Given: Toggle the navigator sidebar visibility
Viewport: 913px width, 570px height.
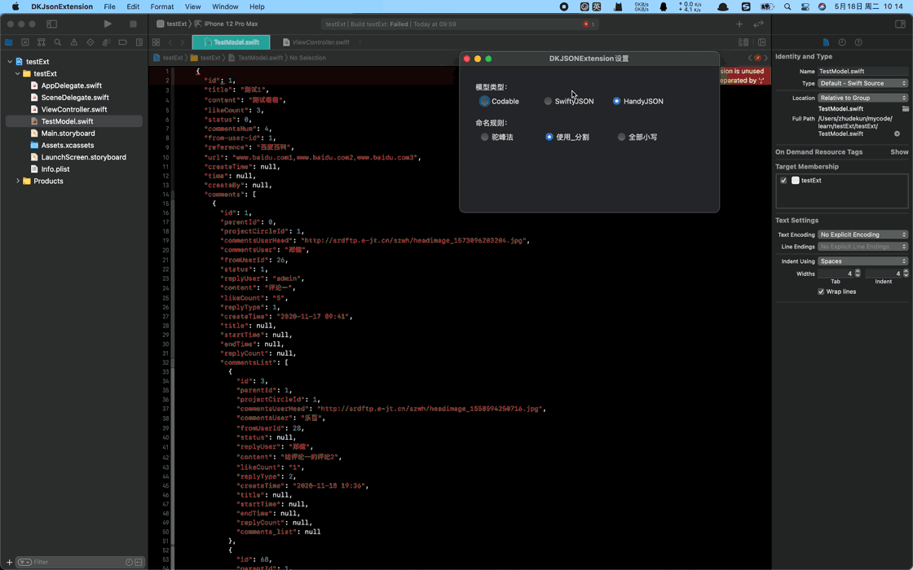Looking at the screenshot, I should point(52,24).
